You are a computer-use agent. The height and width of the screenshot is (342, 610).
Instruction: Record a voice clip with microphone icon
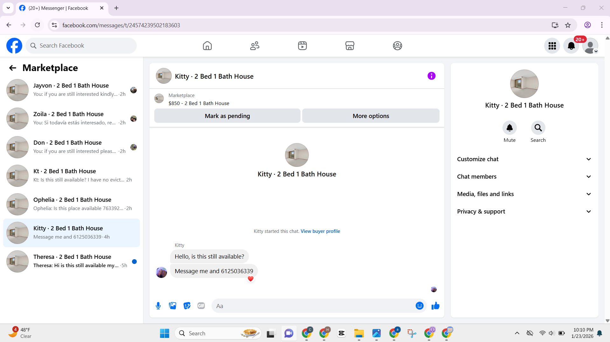click(x=158, y=306)
